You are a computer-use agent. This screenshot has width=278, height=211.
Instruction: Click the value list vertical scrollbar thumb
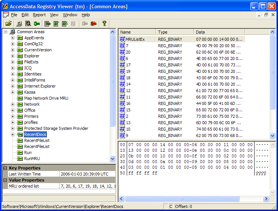pos(272,72)
